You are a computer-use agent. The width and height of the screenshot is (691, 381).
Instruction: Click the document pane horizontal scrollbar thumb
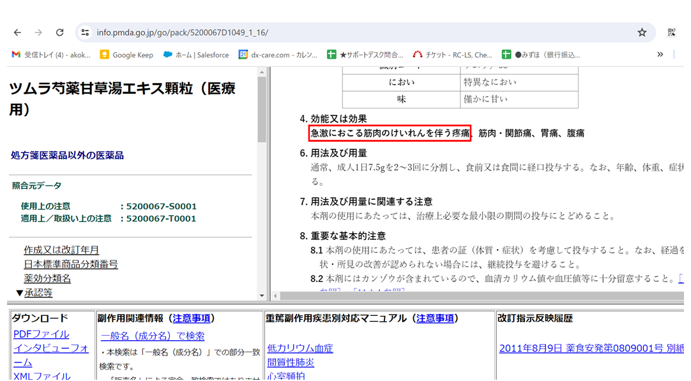click(482, 296)
